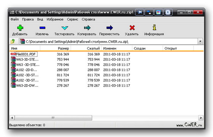The width and height of the screenshot is (213, 137).
Task: Click the PDF icon of File0031.PDF
Action: coord(13,54)
